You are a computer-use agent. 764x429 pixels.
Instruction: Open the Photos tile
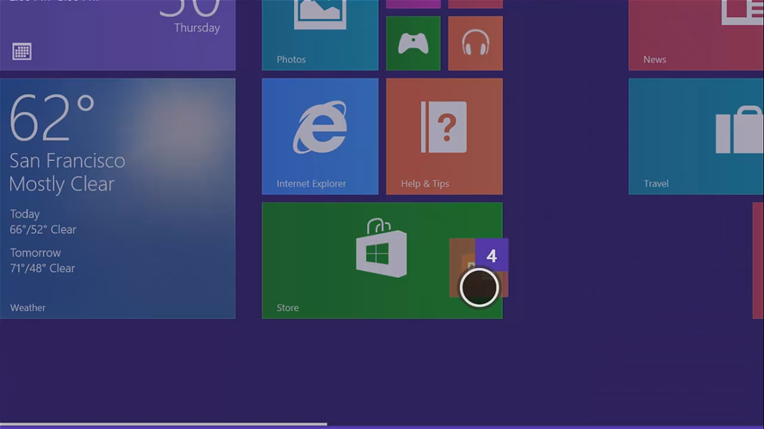(x=319, y=35)
